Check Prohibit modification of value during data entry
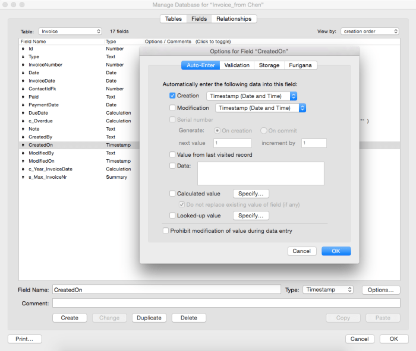 166,230
